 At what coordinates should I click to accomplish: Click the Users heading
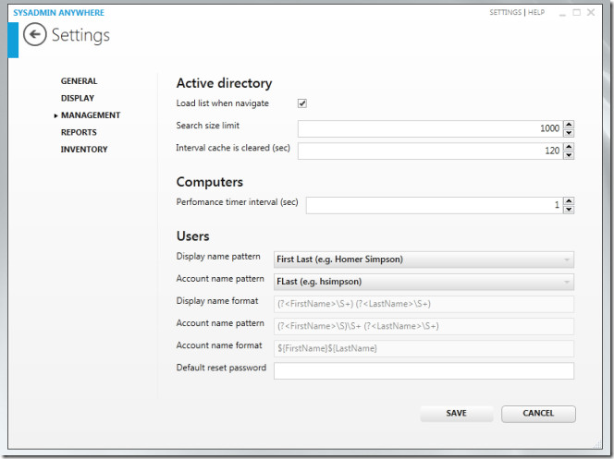click(x=192, y=236)
